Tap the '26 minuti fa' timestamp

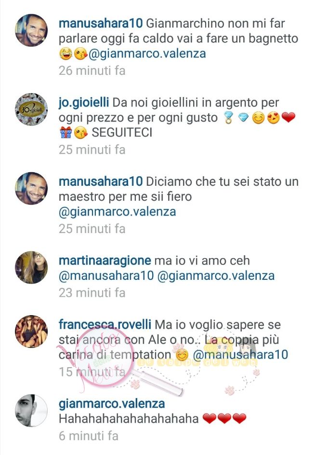point(92,70)
